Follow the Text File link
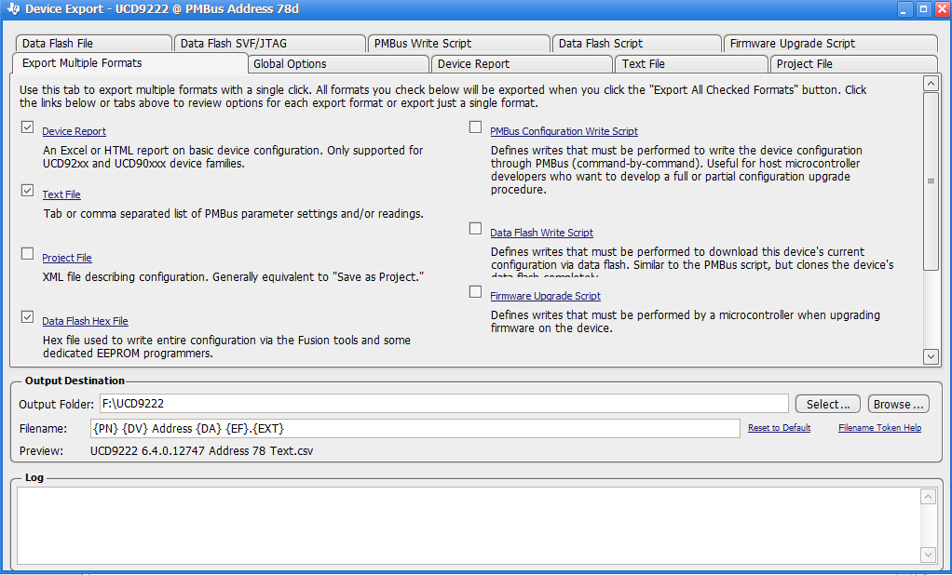 click(61, 194)
